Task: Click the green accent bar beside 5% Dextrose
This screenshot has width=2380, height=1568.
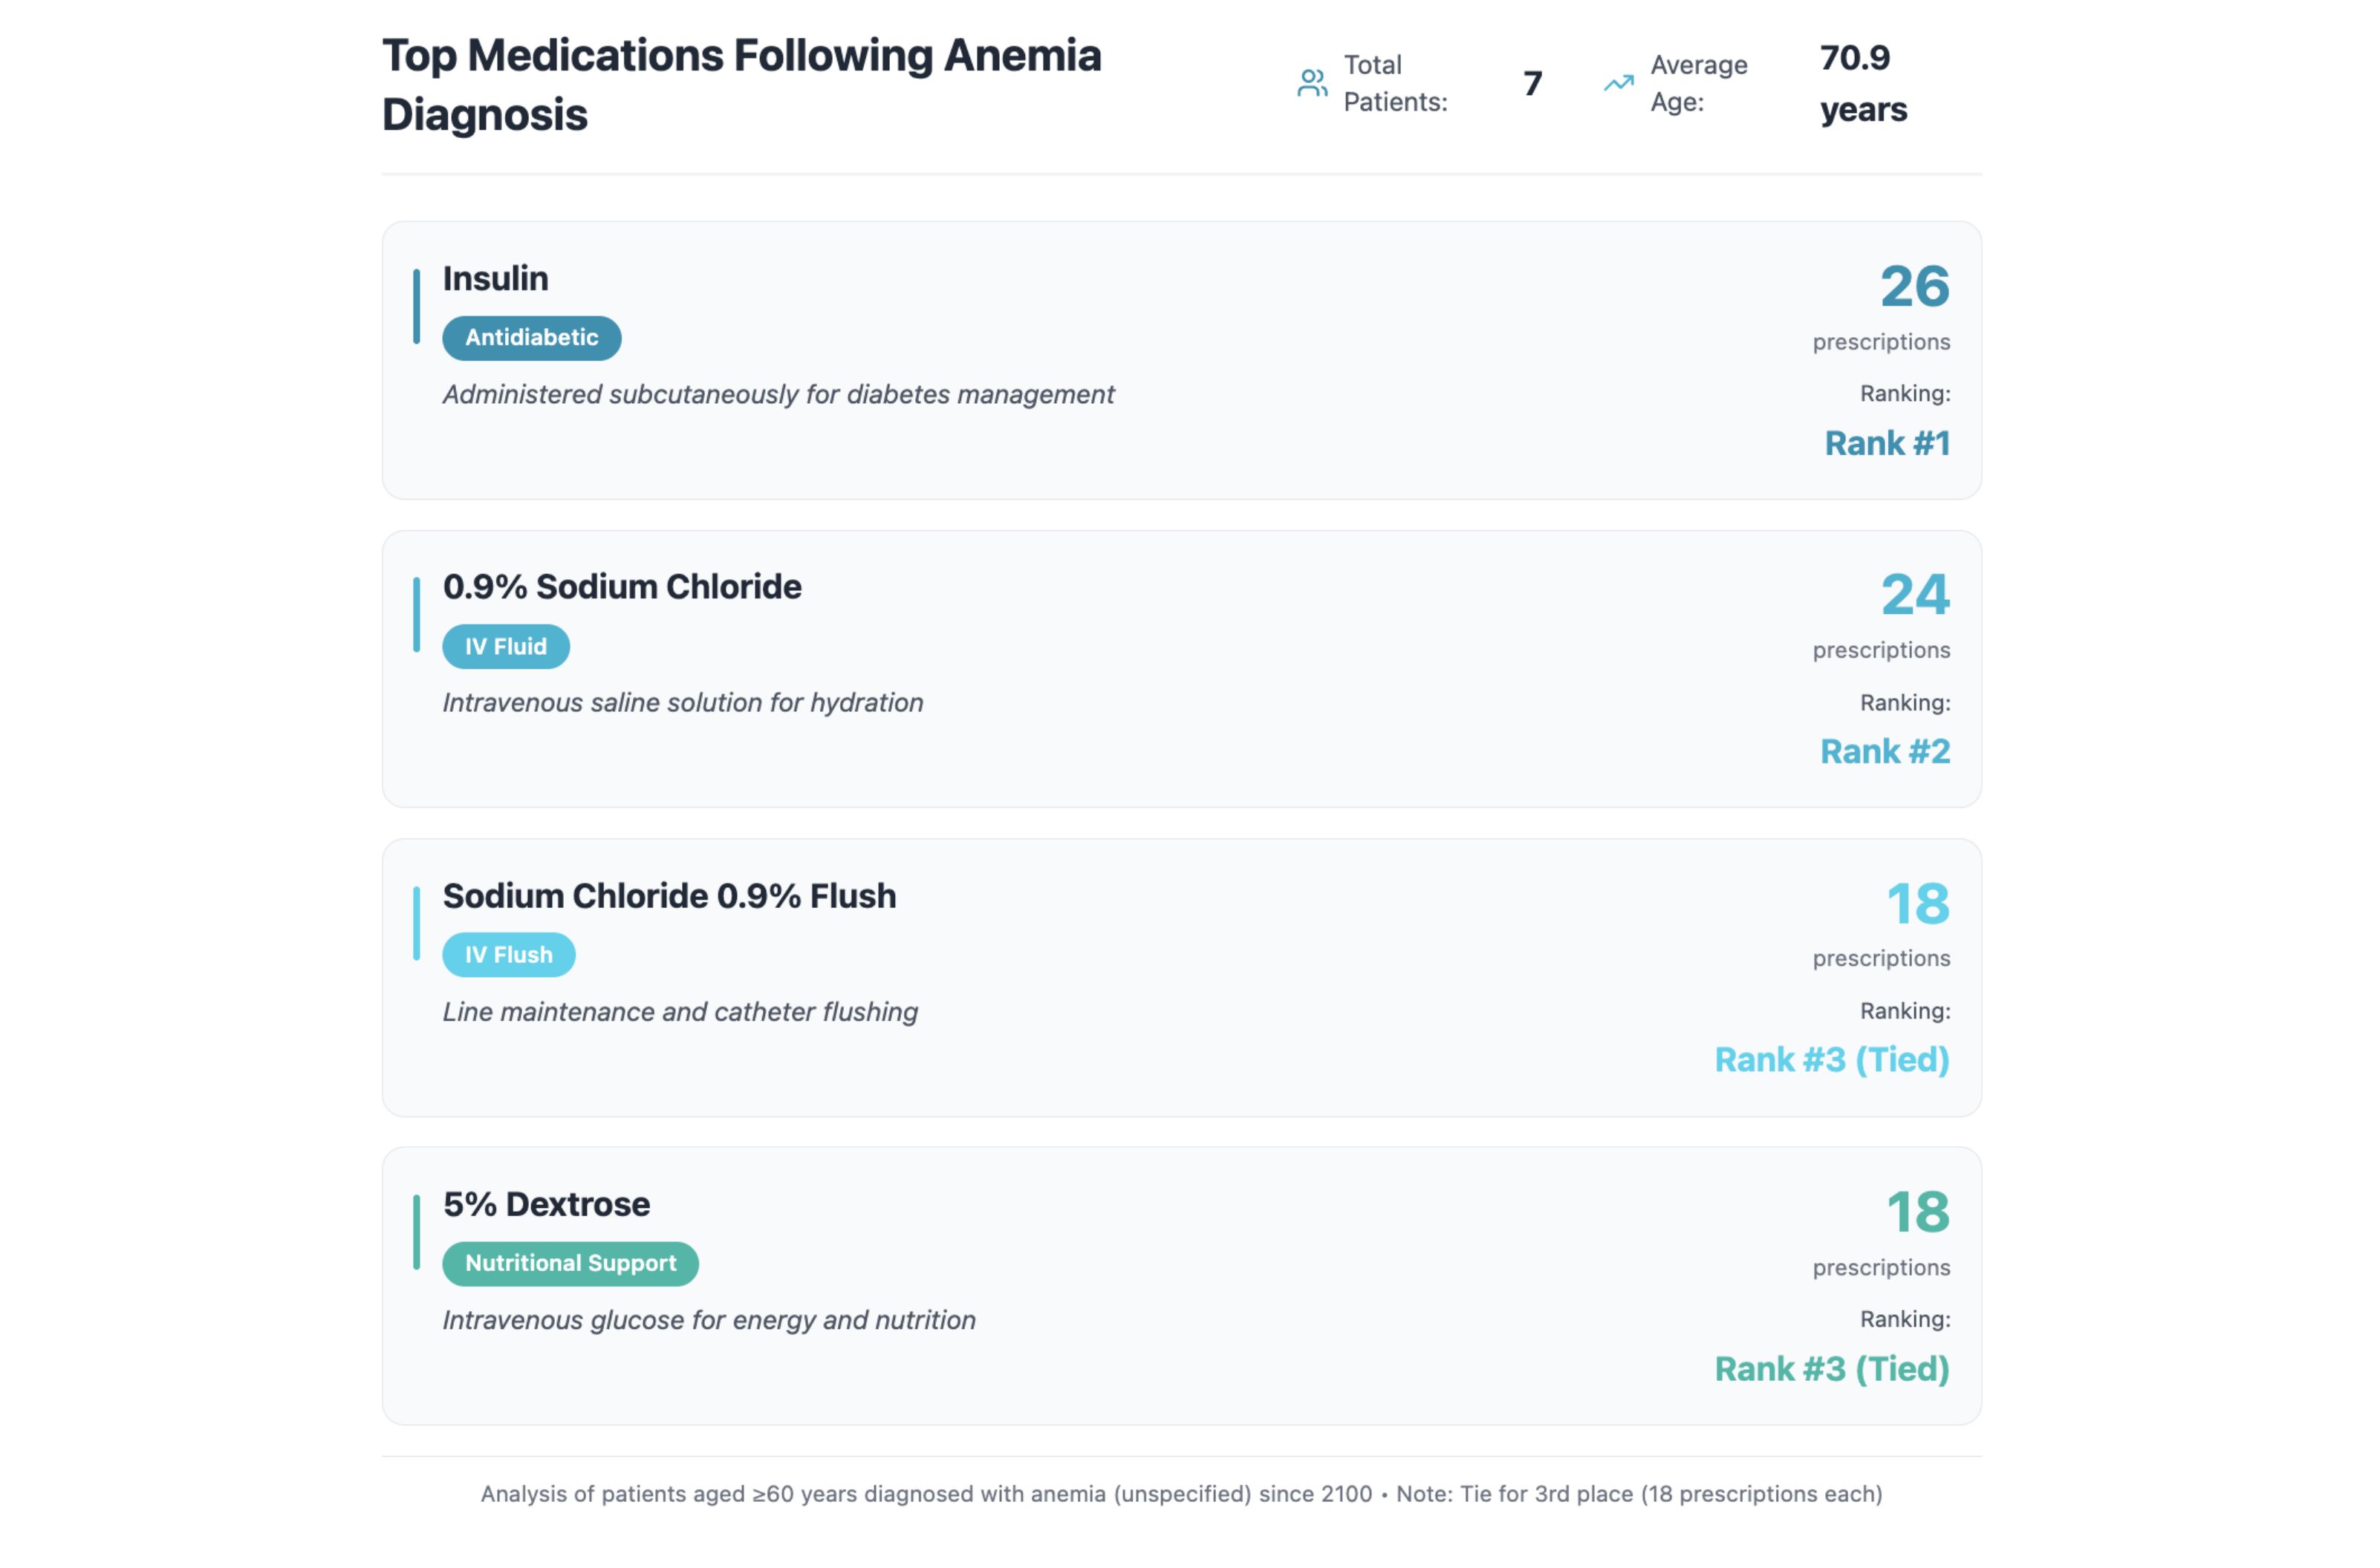Action: click(416, 1232)
